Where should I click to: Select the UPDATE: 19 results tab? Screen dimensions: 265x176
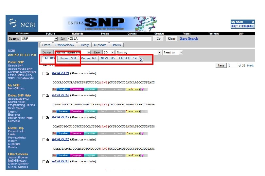pos(128,58)
